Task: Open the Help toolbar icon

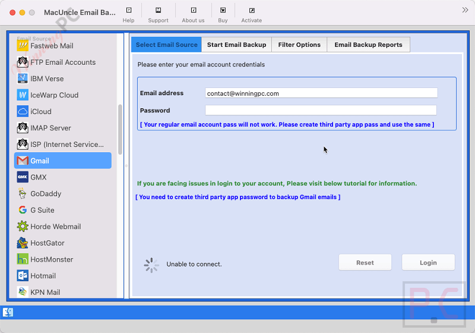Action: [x=129, y=10]
